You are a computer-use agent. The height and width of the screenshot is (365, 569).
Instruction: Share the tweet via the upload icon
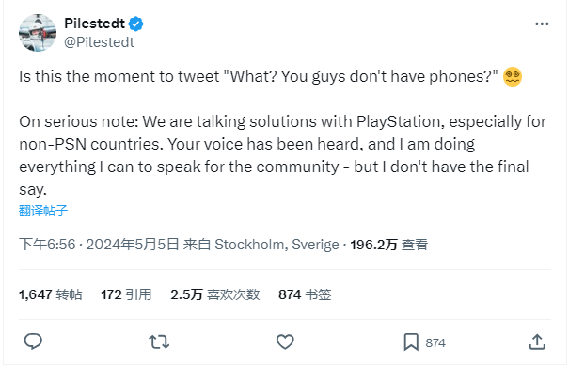coord(537,341)
